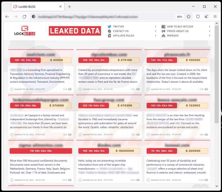Click the bitcoin wallet icon
This screenshot has width=222, height=192.
[163, 27]
